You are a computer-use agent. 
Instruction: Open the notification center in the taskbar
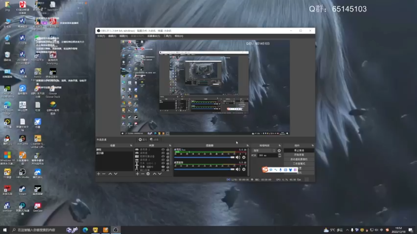point(411,230)
